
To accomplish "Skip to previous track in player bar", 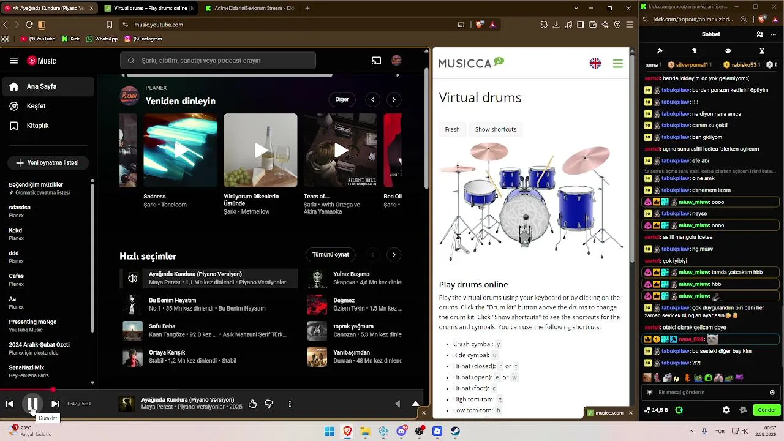I will [10, 404].
